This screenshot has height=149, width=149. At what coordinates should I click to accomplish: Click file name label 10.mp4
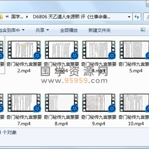click(136, 124)
